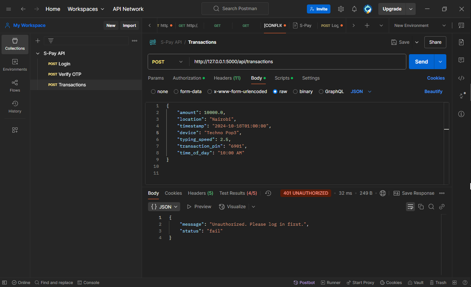Open a new tab with plus icon

pos(367,25)
